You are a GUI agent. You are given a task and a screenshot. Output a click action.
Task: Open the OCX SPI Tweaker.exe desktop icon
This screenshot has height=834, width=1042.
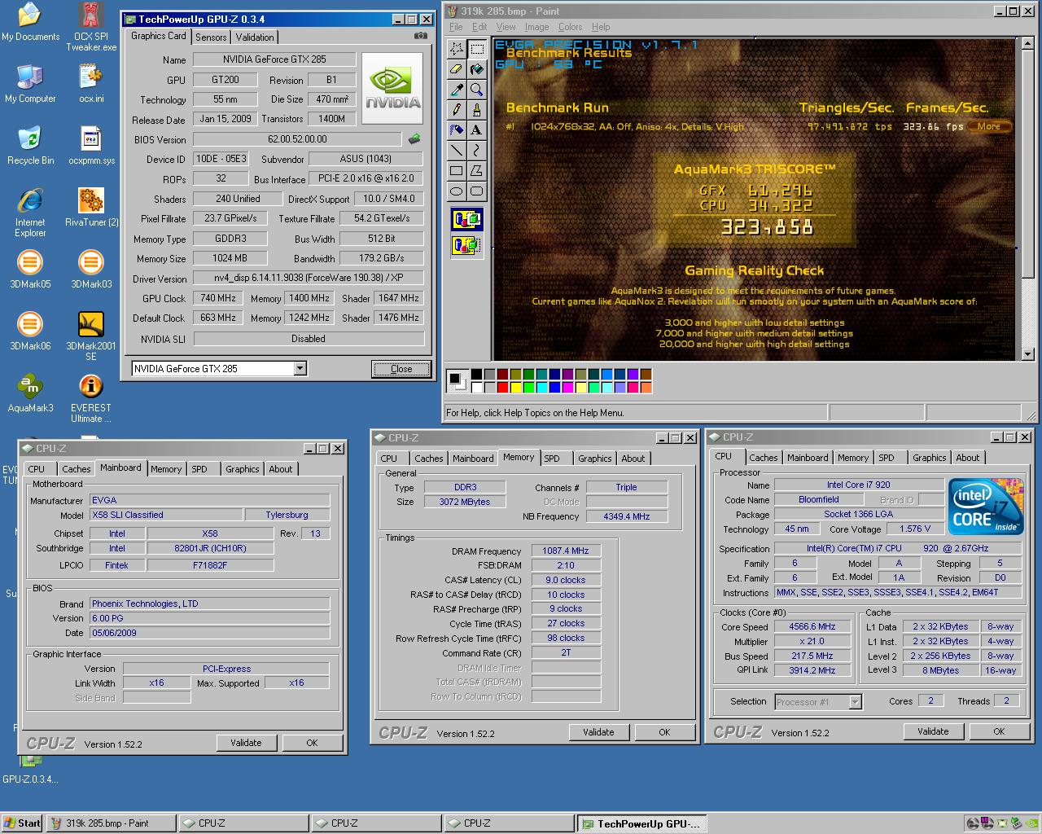[90, 26]
